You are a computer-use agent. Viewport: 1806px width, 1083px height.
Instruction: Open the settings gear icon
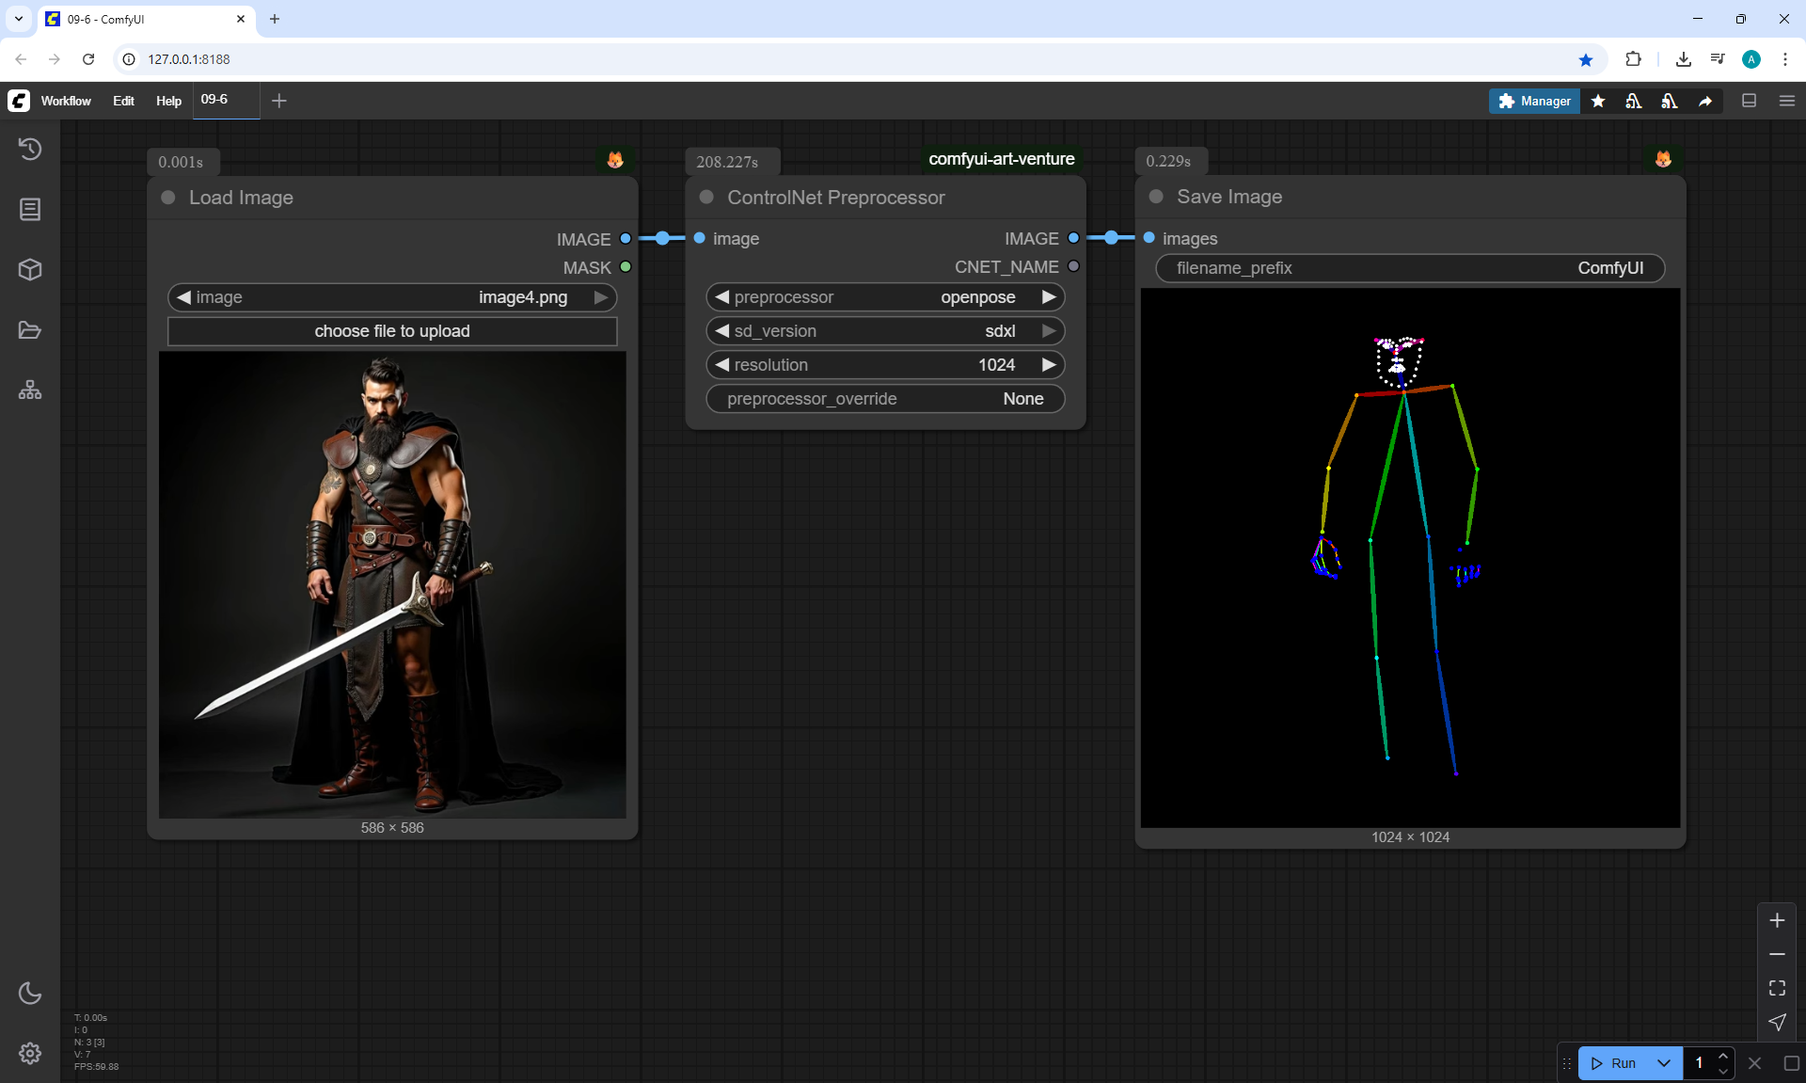(30, 1053)
